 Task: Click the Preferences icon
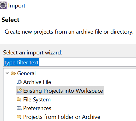(x=19, y=108)
